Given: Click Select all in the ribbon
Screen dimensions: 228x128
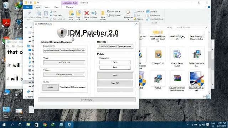Looking at the screenshot, I should point(152,12).
